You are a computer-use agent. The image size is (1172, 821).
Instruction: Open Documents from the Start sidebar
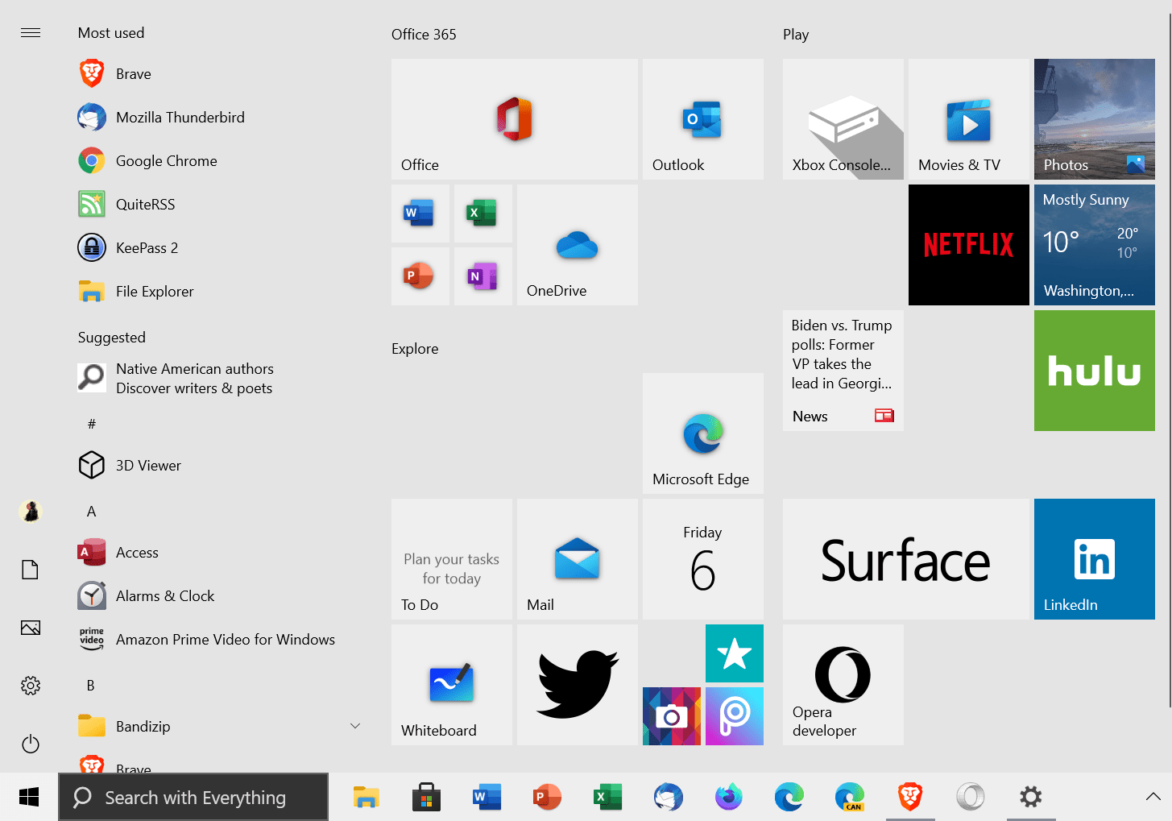tap(31, 570)
